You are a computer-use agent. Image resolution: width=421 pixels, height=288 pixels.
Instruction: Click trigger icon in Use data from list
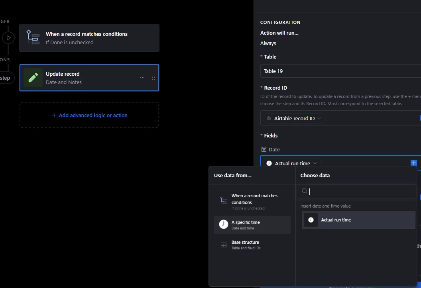(x=223, y=200)
